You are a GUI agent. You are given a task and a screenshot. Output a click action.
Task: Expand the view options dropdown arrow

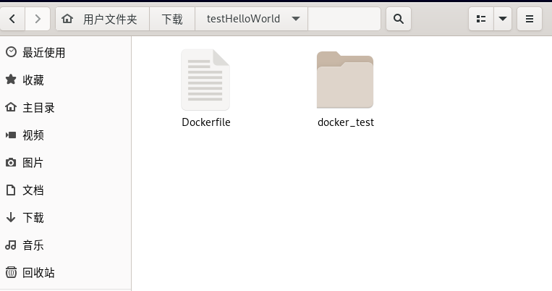pyautogui.click(x=503, y=19)
